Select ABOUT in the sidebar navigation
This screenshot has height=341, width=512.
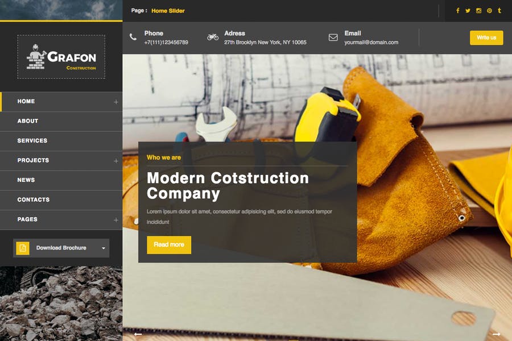click(x=28, y=121)
